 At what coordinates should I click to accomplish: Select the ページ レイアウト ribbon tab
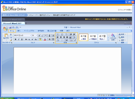click(29, 31)
